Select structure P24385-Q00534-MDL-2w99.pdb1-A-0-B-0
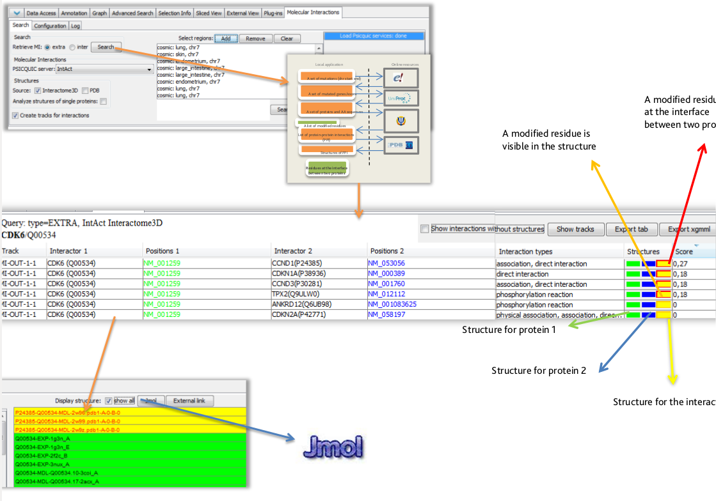 click(x=130, y=421)
